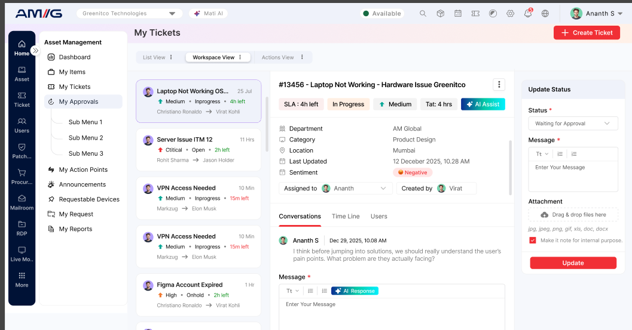Click numbered list icon in conversation message toolbar
This screenshot has width=632, height=330.
325,291
